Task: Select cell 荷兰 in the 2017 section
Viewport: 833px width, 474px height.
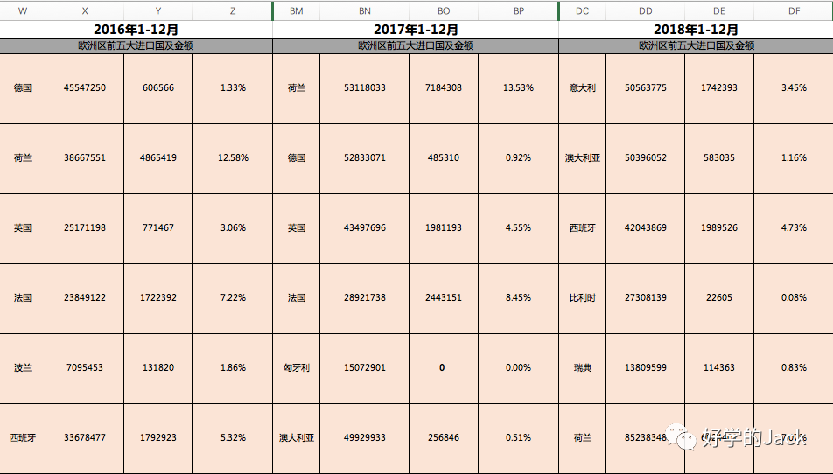Action: click(297, 88)
